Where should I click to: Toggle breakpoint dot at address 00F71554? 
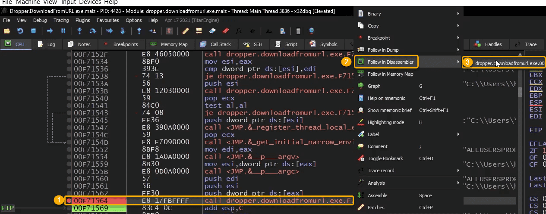(68, 157)
